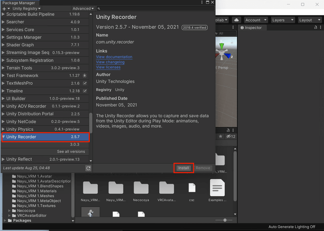Open View documentation link

point(114,57)
